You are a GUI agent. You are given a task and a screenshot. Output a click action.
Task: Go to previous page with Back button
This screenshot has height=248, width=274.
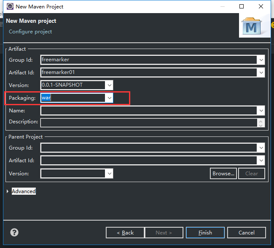click(125, 233)
